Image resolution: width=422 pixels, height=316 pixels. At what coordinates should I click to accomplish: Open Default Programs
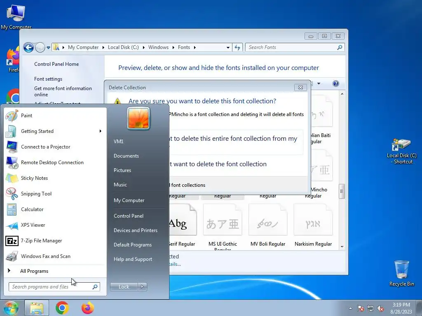point(132,245)
